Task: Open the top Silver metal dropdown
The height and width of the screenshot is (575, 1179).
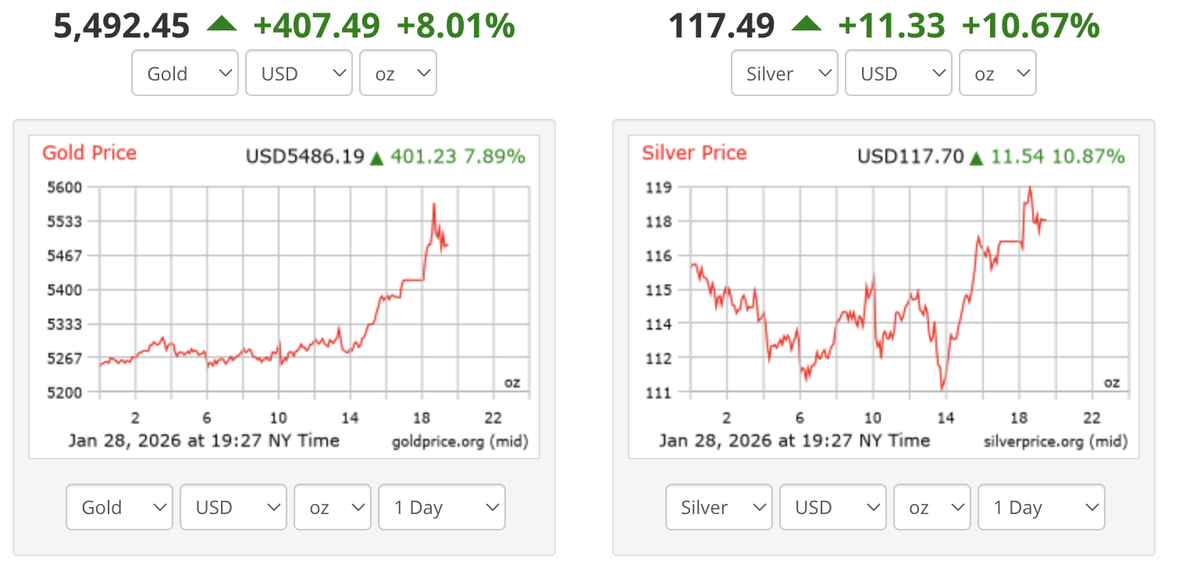Action: (784, 73)
